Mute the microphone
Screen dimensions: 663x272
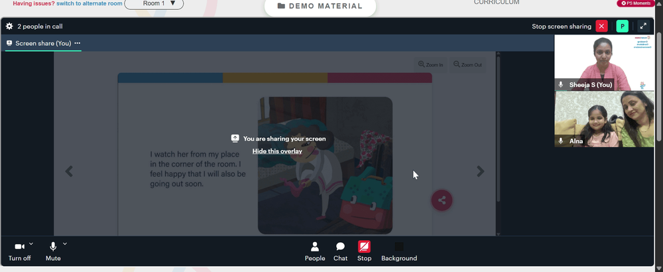(x=53, y=251)
